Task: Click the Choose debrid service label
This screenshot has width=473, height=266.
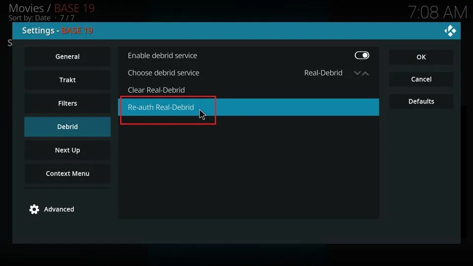Action: click(x=164, y=73)
